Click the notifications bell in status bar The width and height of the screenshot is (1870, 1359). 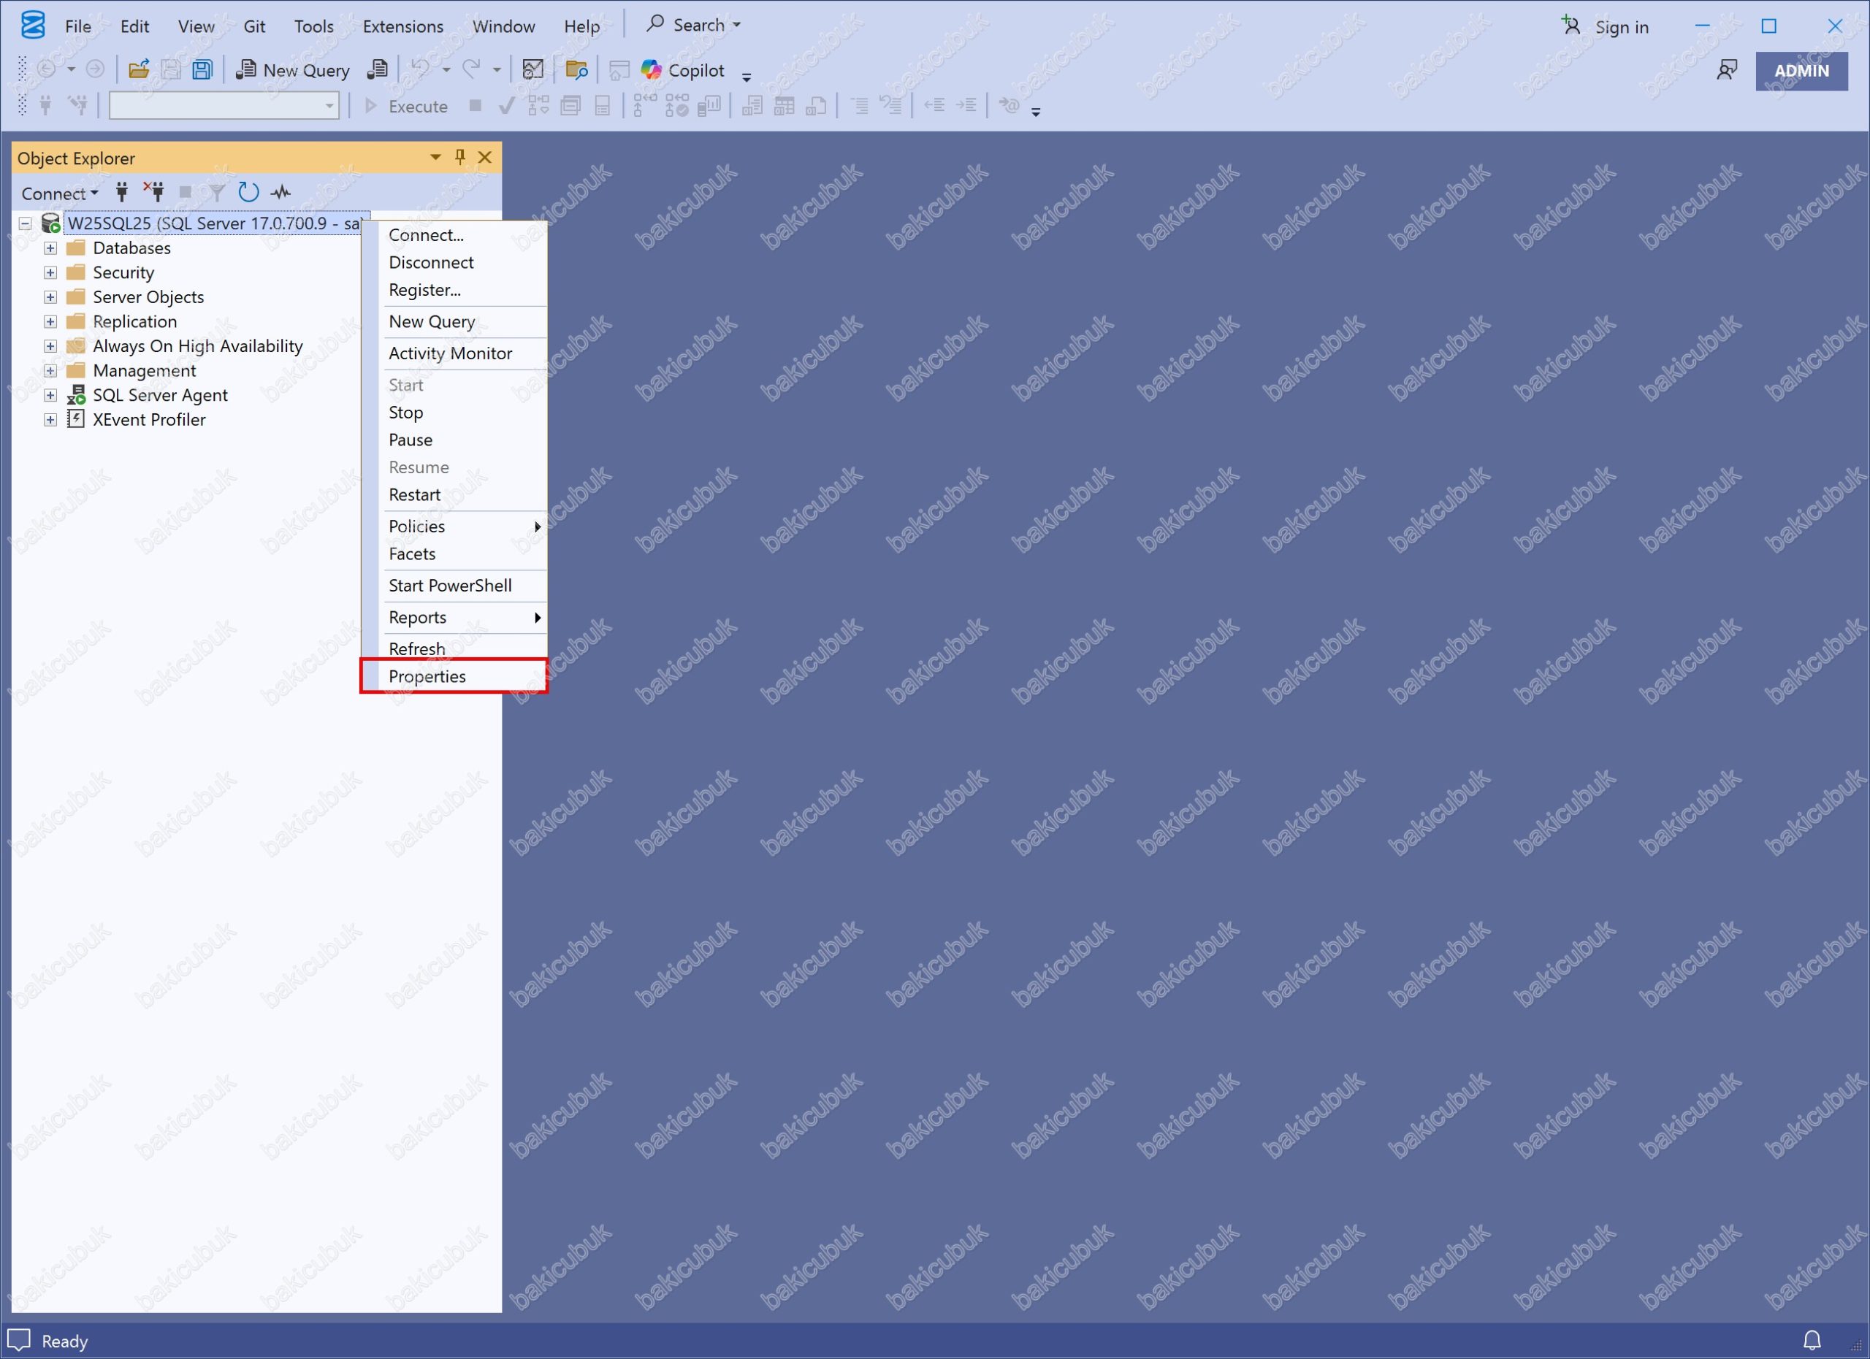pos(1812,1341)
